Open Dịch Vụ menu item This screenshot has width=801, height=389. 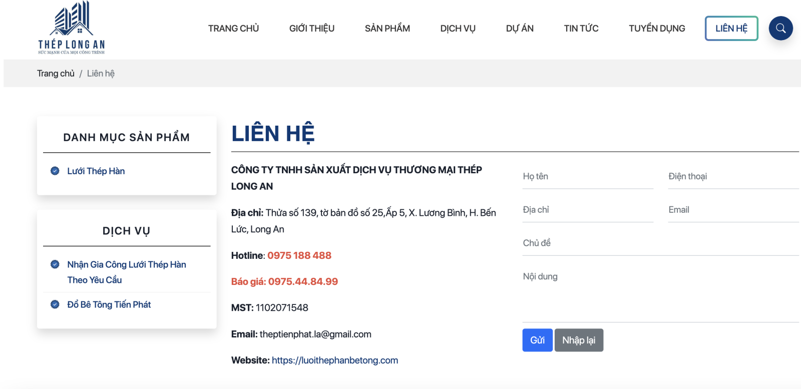click(458, 29)
